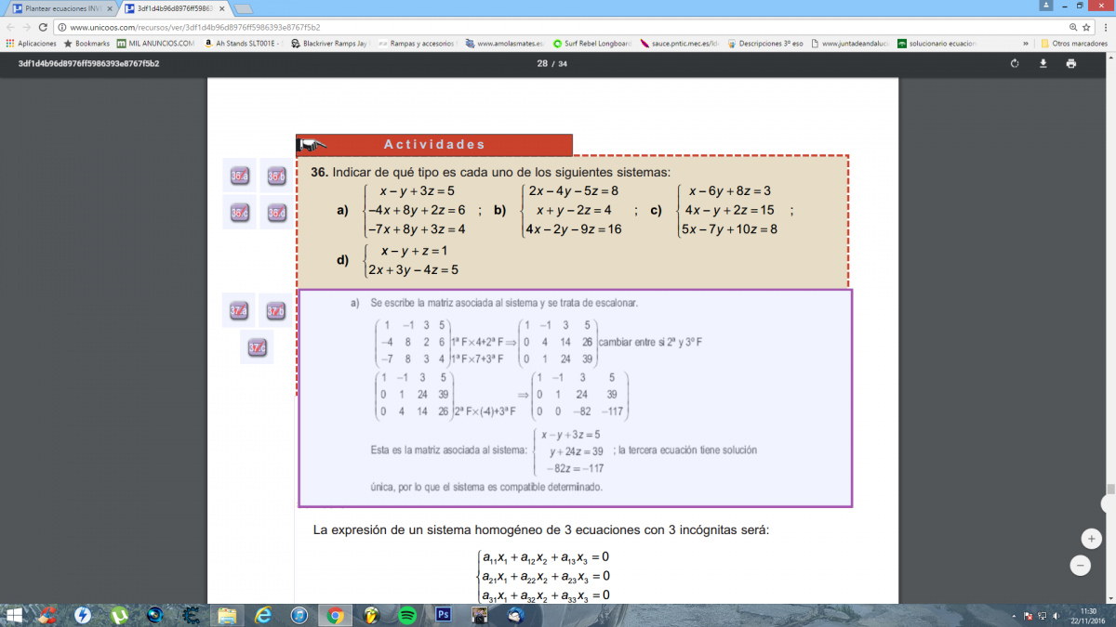Bookmark this page with the star icon
Screen dimensions: 1116x627
pos(1086,27)
